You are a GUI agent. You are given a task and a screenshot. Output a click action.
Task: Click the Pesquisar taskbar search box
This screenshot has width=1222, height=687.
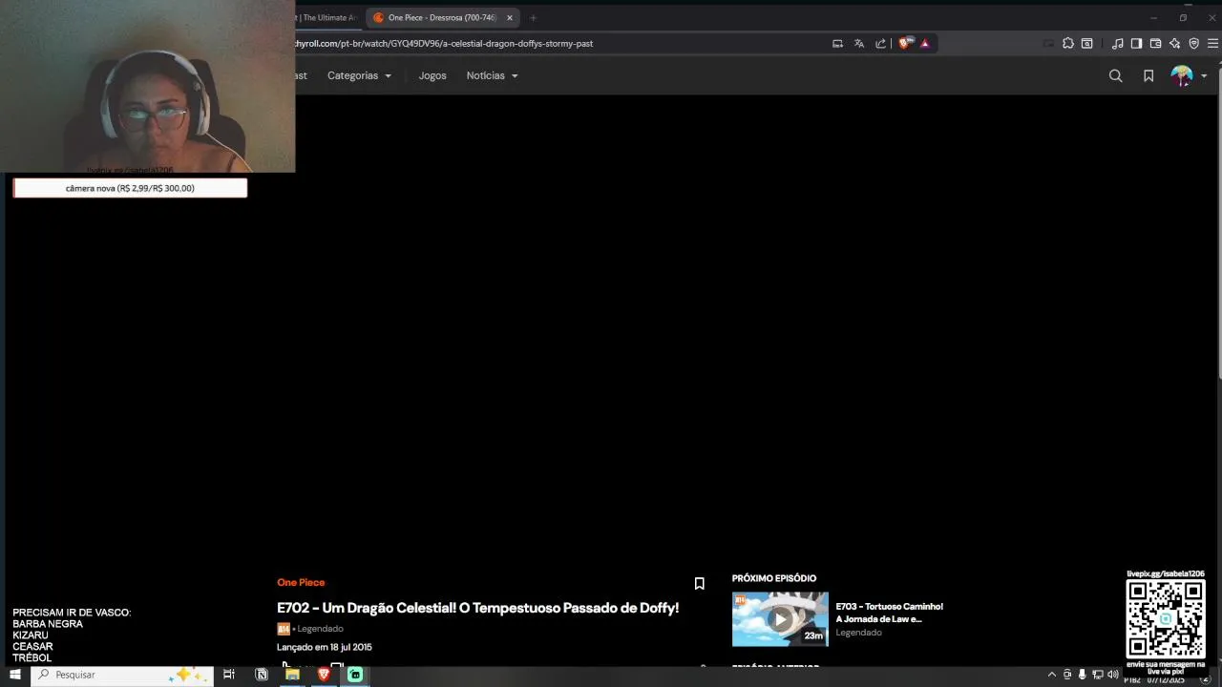point(122,675)
